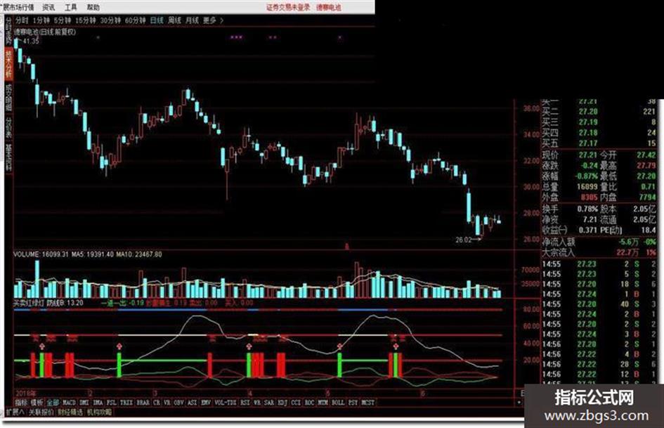The image size is (664, 428).
Task: Open the 财经精选 bottom tab
Action: tap(70, 412)
